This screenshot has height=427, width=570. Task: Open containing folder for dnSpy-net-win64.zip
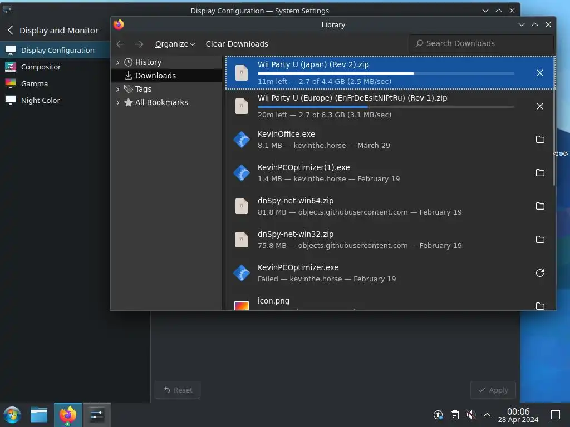click(x=540, y=206)
